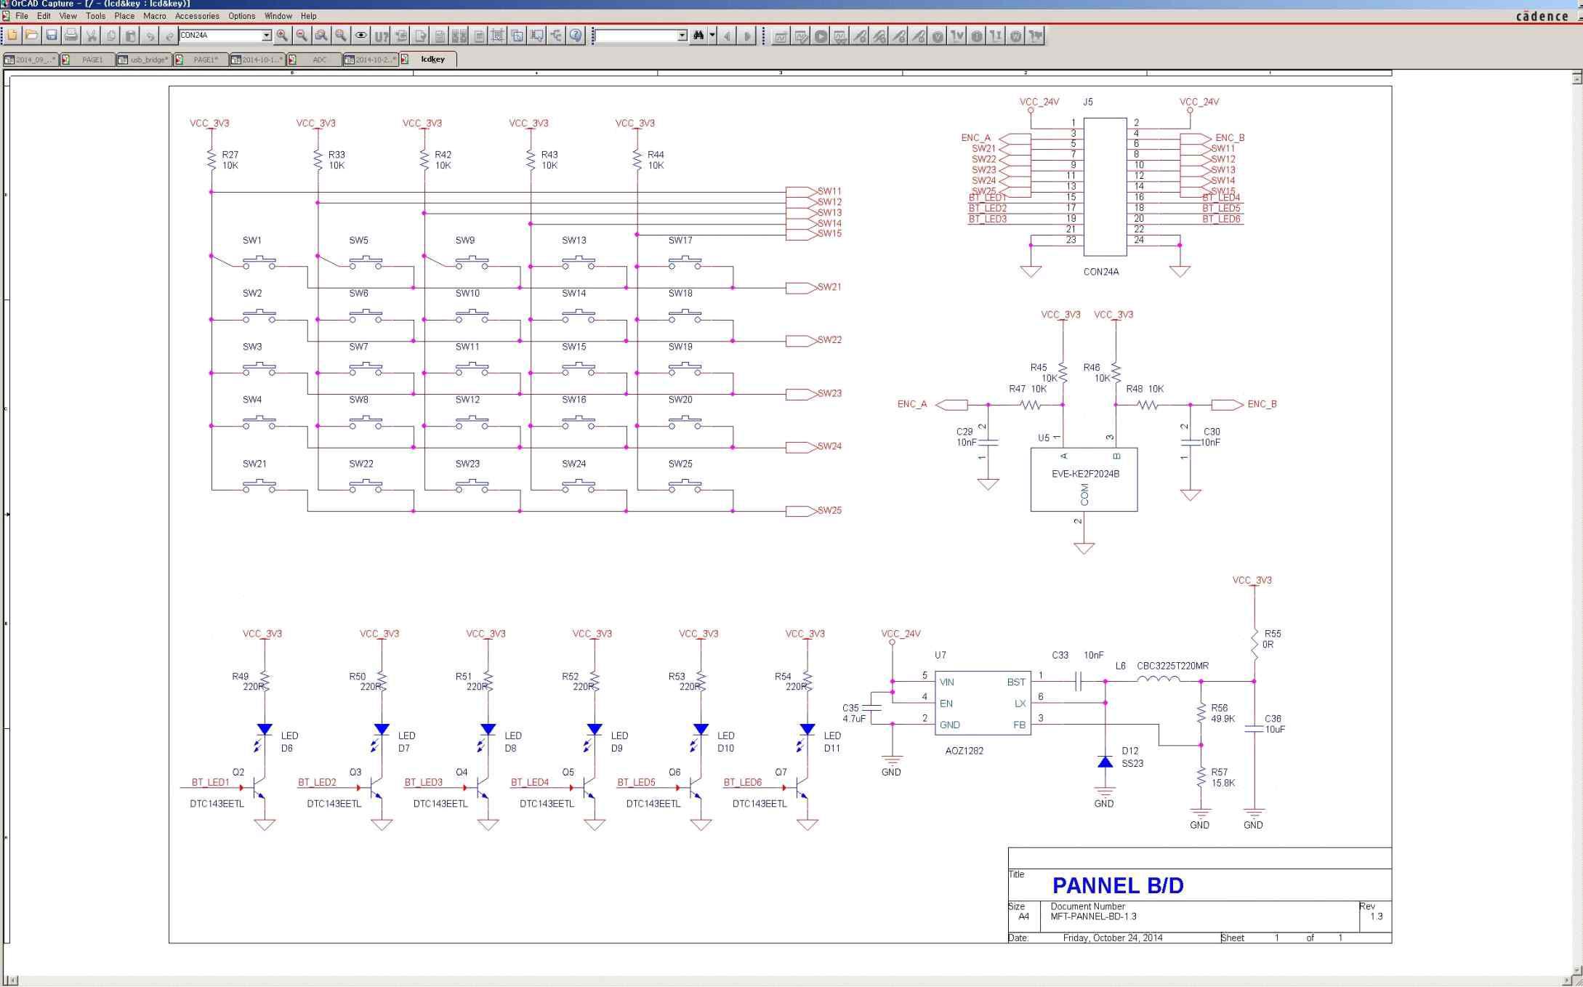Click the Go back left arrow icon
Screen dimensions: 1583x987
pyautogui.click(x=727, y=35)
